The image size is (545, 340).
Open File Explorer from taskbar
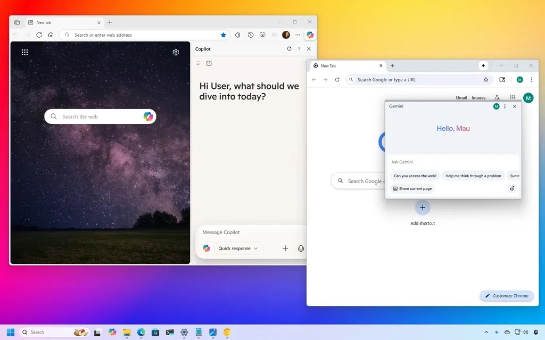click(x=127, y=333)
